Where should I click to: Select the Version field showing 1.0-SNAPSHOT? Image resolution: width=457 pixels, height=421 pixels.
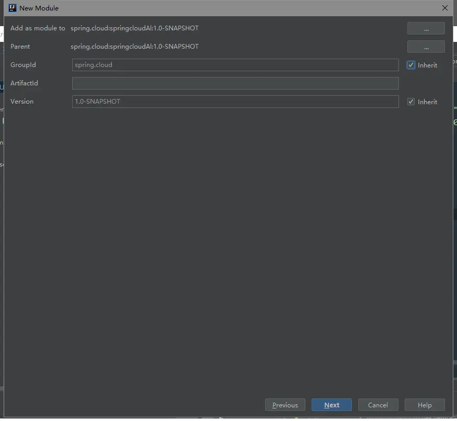click(235, 102)
